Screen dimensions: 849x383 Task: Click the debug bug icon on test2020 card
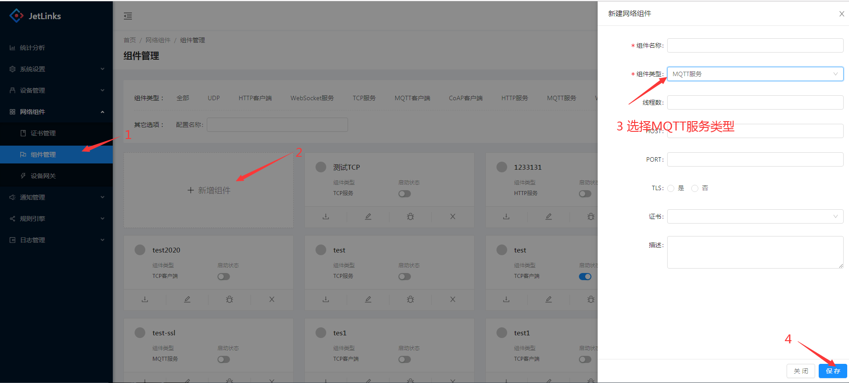pos(230,300)
